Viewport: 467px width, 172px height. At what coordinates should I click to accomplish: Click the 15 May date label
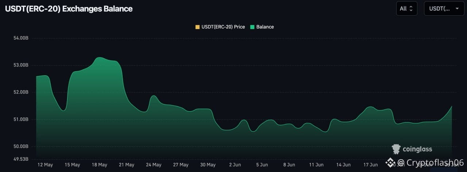coord(72,165)
